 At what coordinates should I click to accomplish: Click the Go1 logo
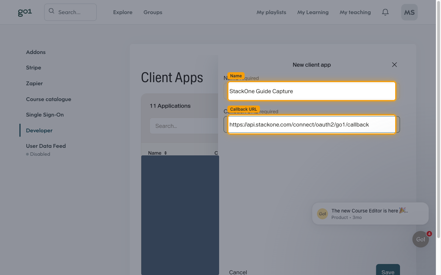point(25,12)
